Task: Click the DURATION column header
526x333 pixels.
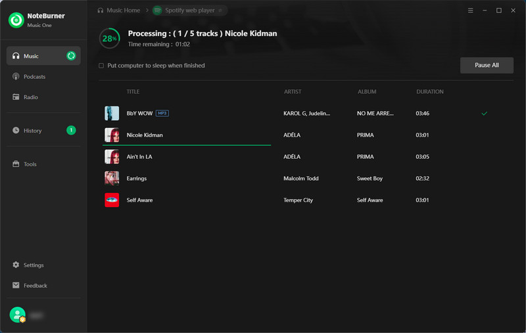Action: [x=430, y=91]
